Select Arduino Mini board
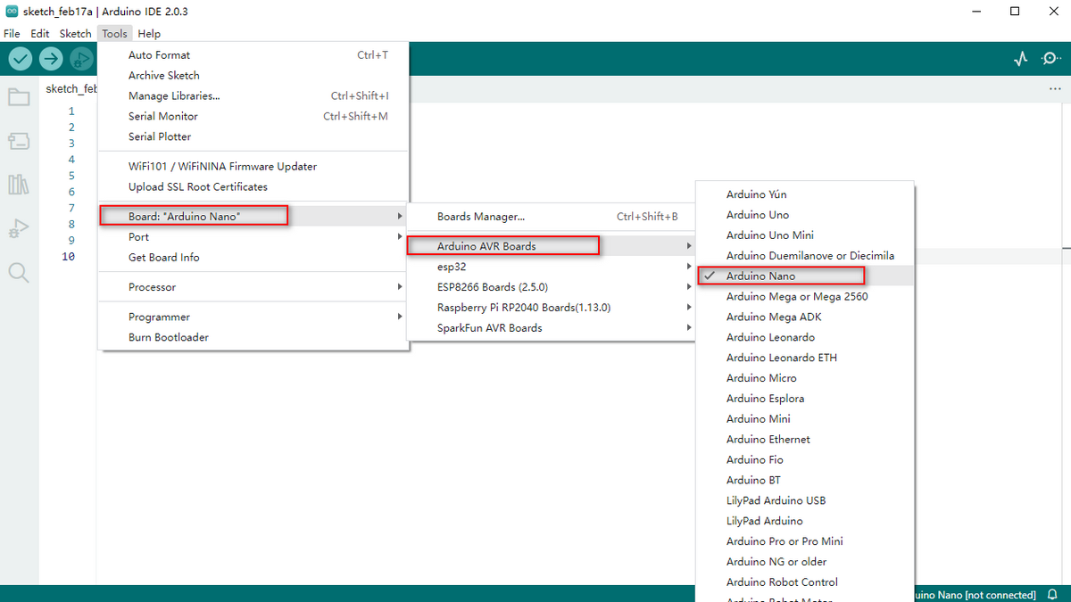This screenshot has width=1071, height=602. pos(805,419)
